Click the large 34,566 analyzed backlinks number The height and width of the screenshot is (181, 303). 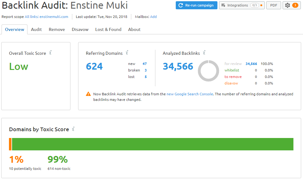[178, 67]
